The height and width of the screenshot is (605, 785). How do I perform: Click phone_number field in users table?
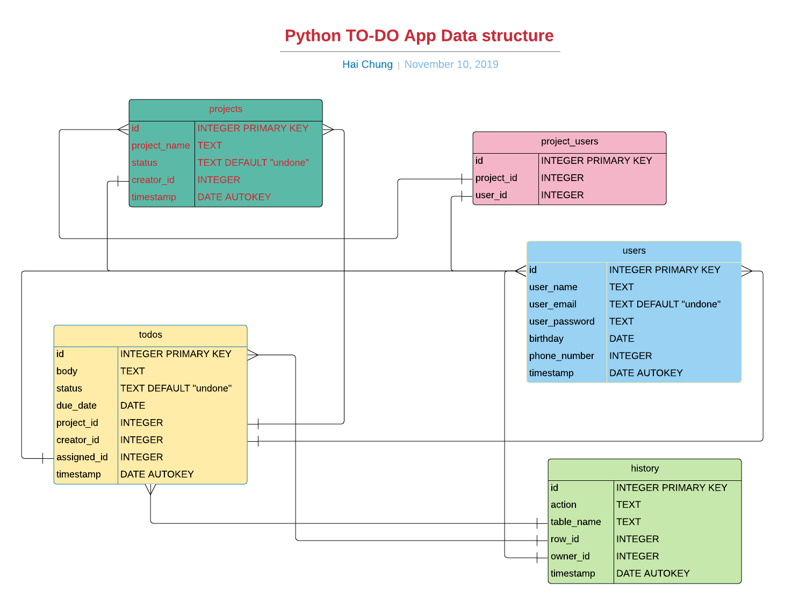click(x=561, y=356)
